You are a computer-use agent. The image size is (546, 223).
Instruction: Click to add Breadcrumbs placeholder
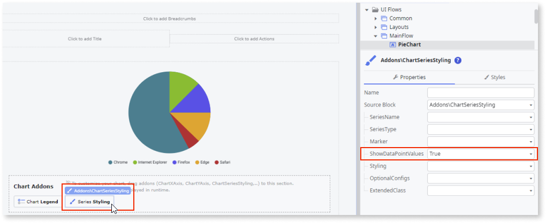(x=169, y=19)
